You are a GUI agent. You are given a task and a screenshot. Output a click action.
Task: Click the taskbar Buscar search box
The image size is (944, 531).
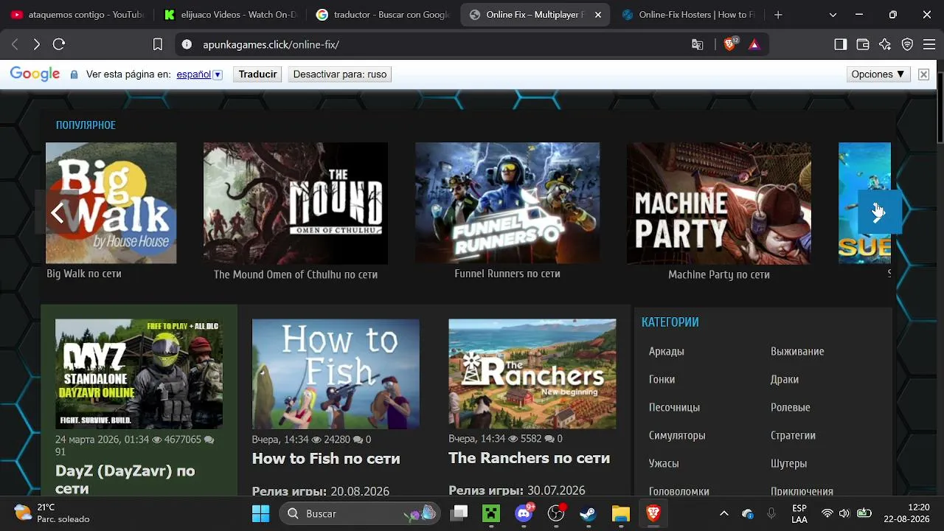pyautogui.click(x=359, y=513)
